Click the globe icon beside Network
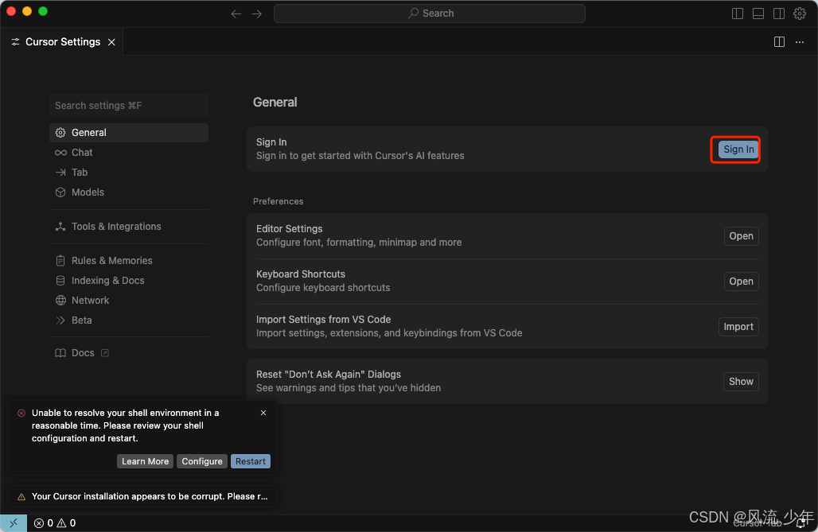This screenshot has height=532, width=818. coord(60,300)
